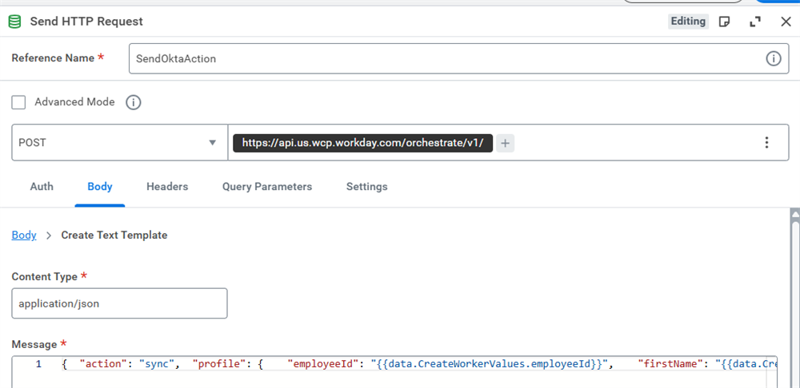Click the Reference Name input field
This screenshot has height=388, width=800.
point(458,58)
